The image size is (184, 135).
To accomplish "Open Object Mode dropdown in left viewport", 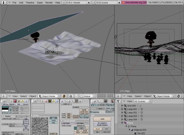I will [x=49, y=96].
